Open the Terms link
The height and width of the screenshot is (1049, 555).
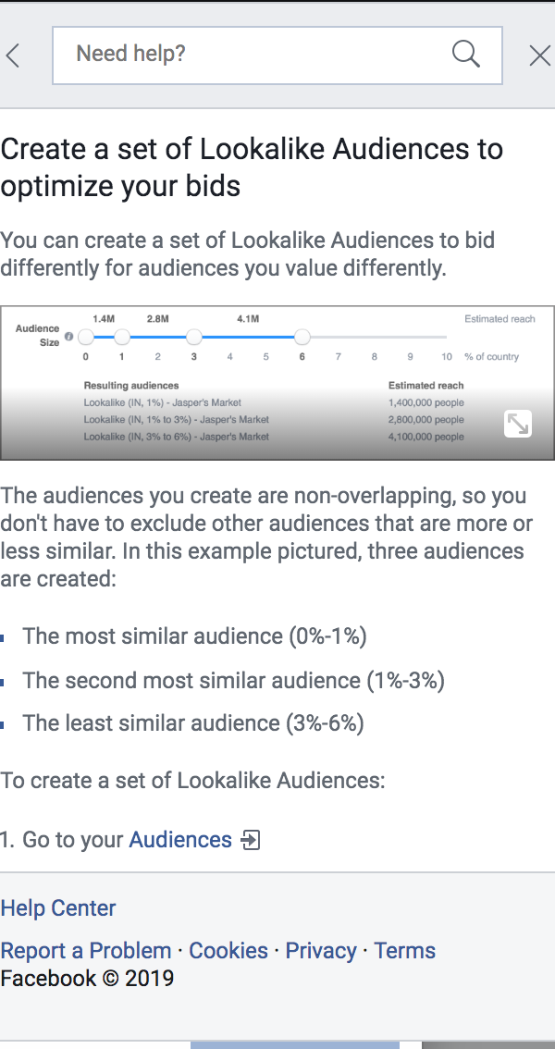click(x=404, y=951)
